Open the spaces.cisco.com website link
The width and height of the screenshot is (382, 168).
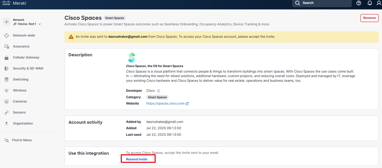point(165,104)
